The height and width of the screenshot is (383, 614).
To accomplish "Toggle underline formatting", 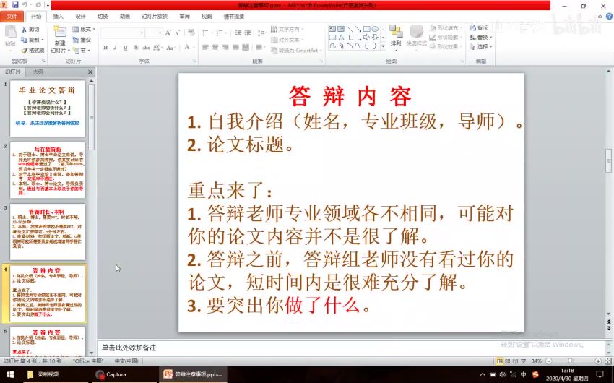I will 126,48.
